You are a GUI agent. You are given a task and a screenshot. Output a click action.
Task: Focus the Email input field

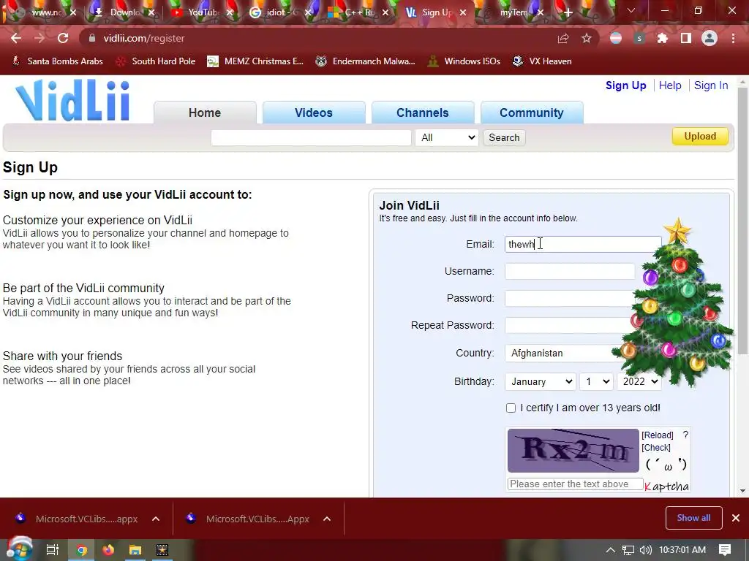coord(583,244)
